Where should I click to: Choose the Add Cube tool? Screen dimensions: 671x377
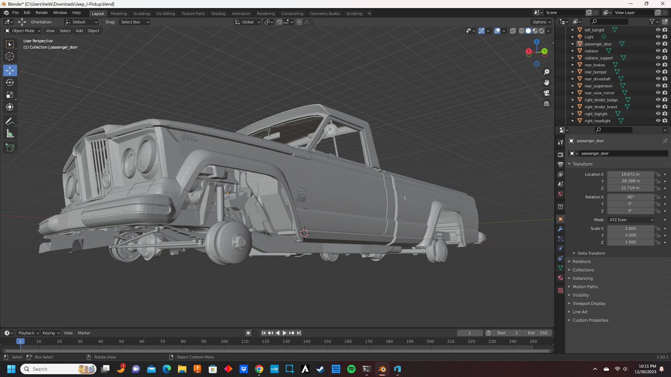(10, 148)
